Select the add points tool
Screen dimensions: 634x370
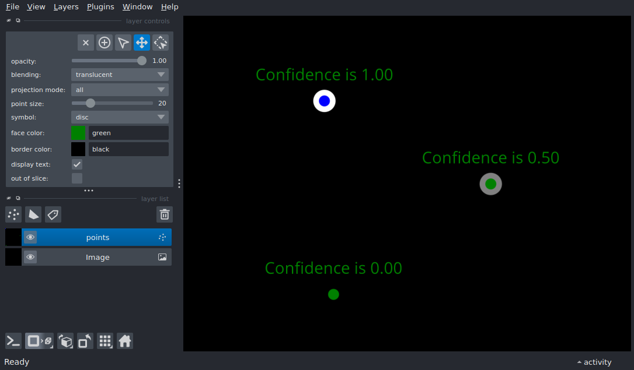[x=104, y=43]
